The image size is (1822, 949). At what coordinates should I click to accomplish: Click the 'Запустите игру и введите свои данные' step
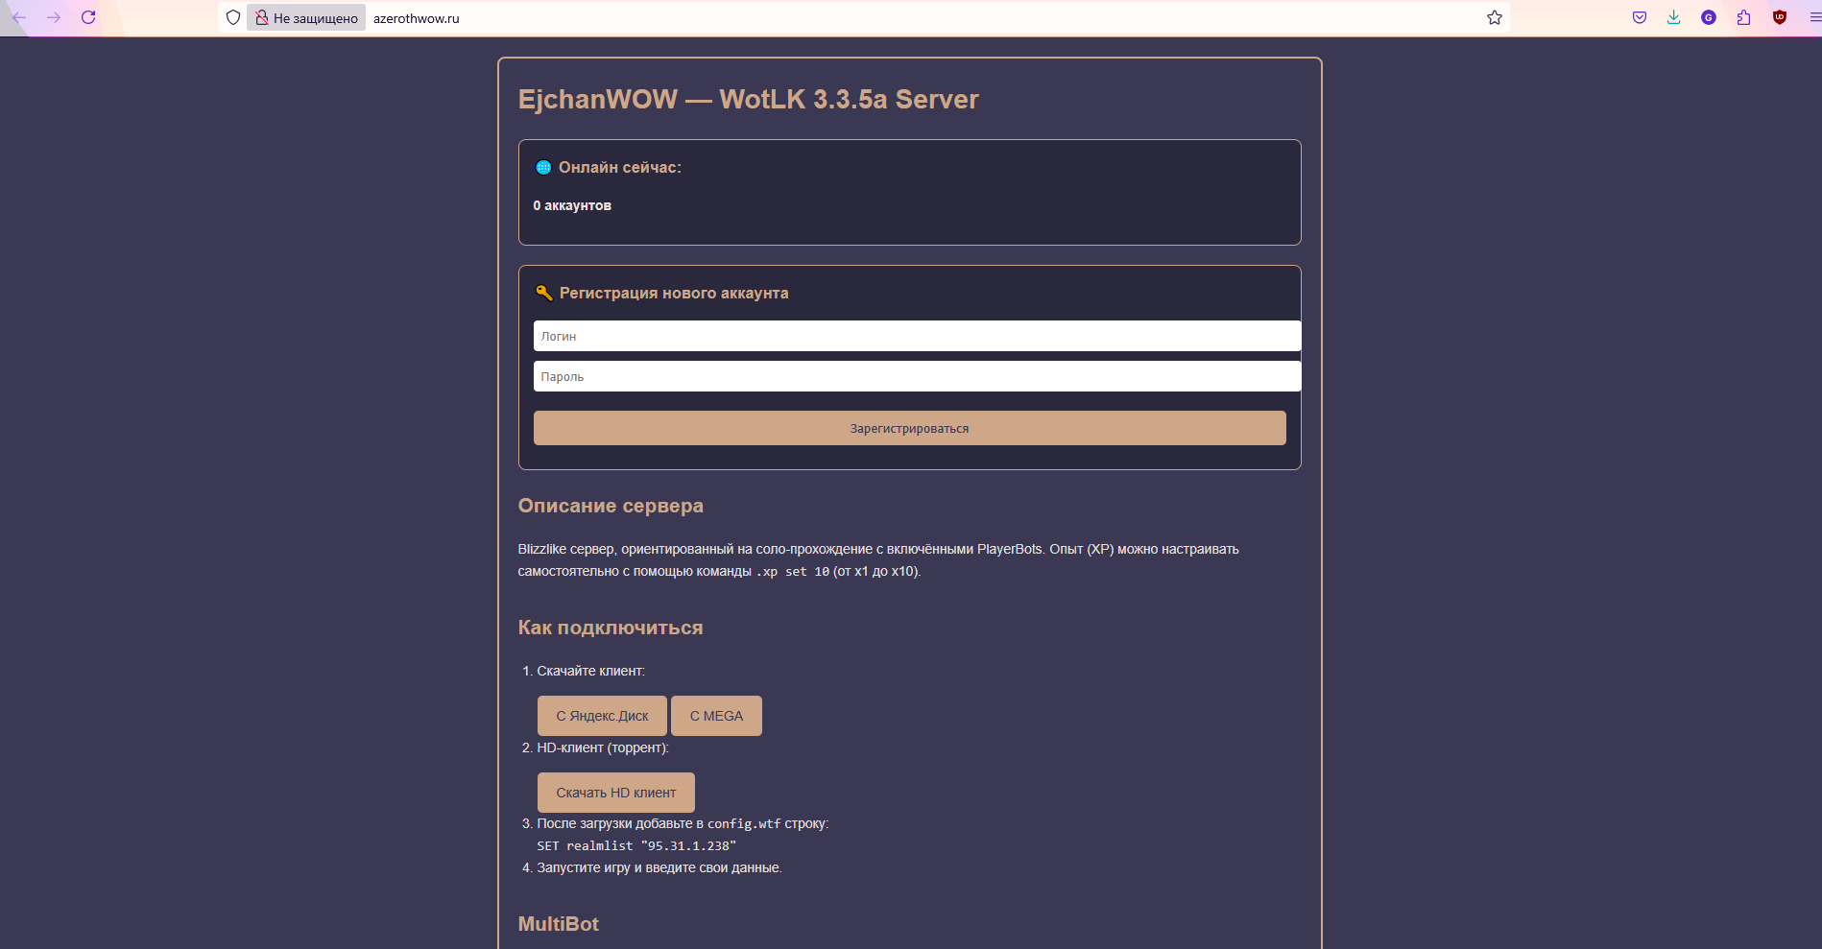point(659,867)
